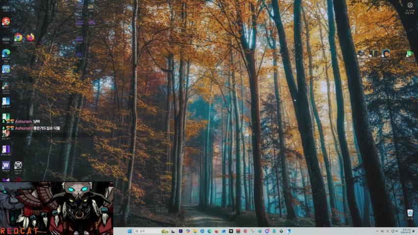Select the dark shortcut left of T icon

pyautogui.click(x=362, y=53)
